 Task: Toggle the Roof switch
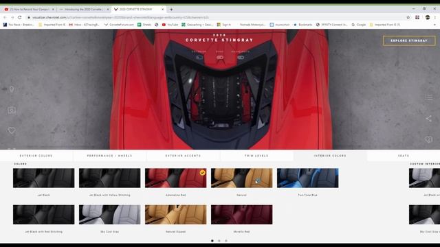coord(220,58)
